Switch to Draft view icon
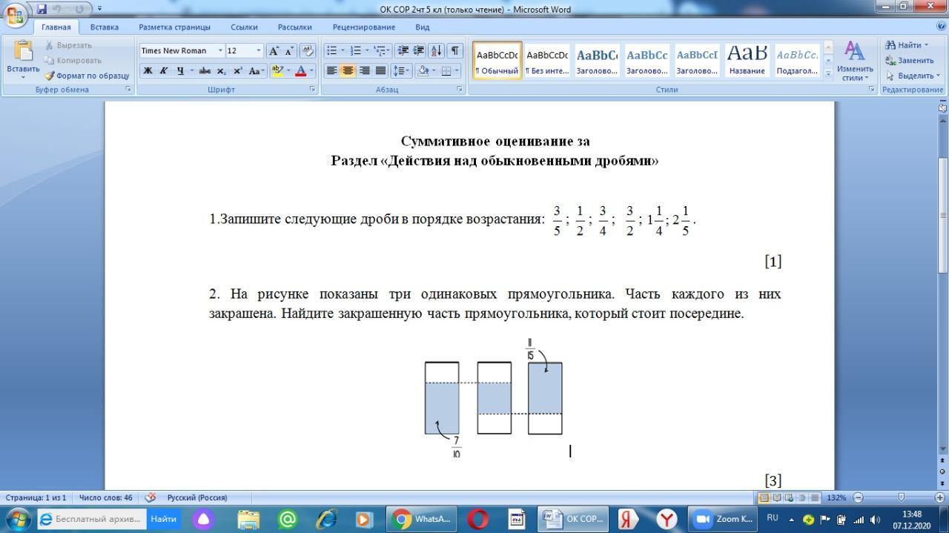The width and height of the screenshot is (949, 533). click(x=816, y=497)
